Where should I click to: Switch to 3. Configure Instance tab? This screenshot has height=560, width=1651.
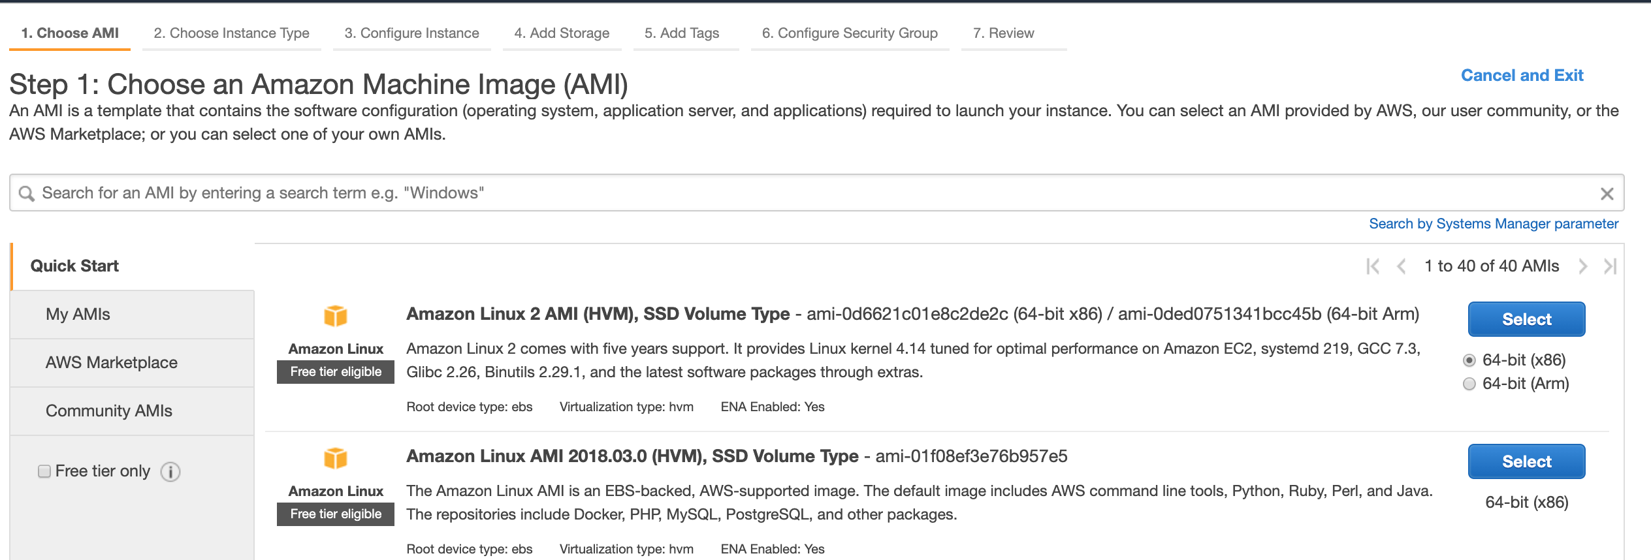point(412,33)
